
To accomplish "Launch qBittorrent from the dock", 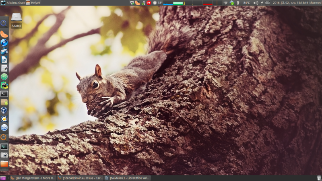I will 4,128.
